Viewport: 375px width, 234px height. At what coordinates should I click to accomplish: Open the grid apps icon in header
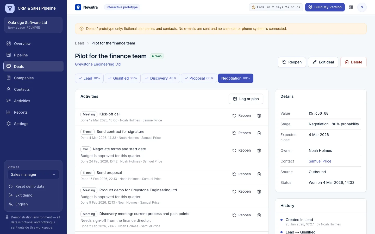point(351,7)
